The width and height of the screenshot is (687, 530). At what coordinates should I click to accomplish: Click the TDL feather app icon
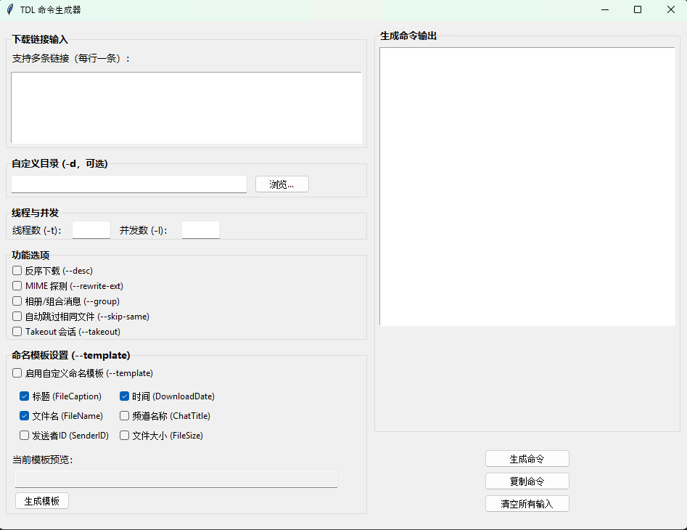[9, 9]
